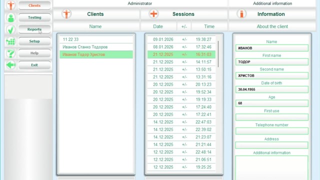This screenshot has width=320, height=180.
Task: Open the Help section
Action: point(34,53)
